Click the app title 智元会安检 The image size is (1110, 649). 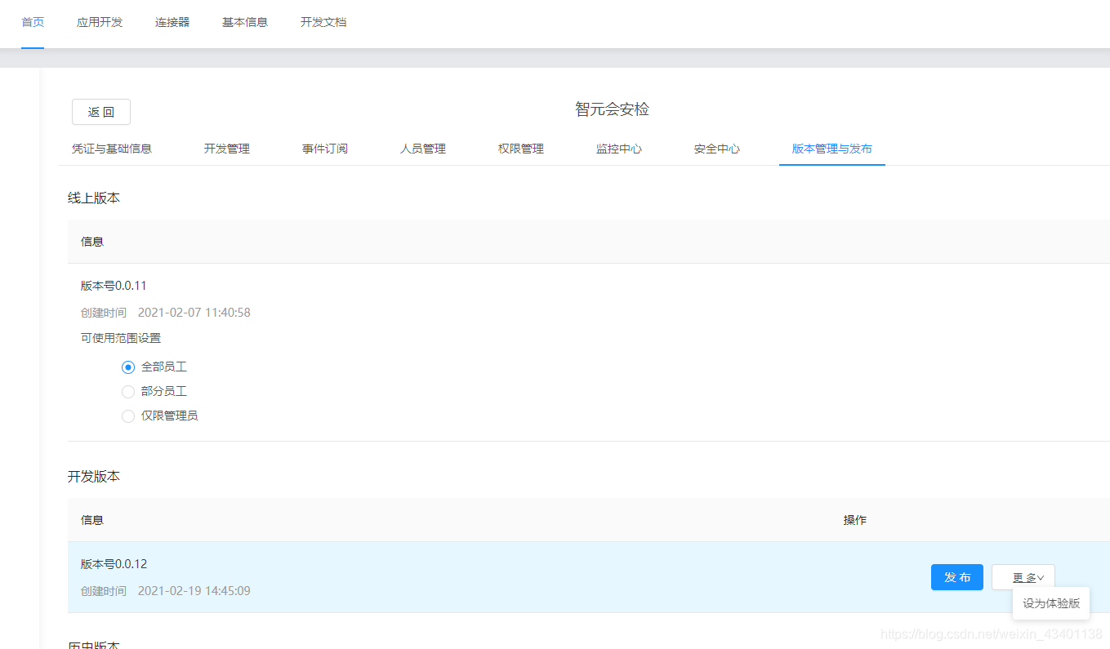click(x=613, y=109)
